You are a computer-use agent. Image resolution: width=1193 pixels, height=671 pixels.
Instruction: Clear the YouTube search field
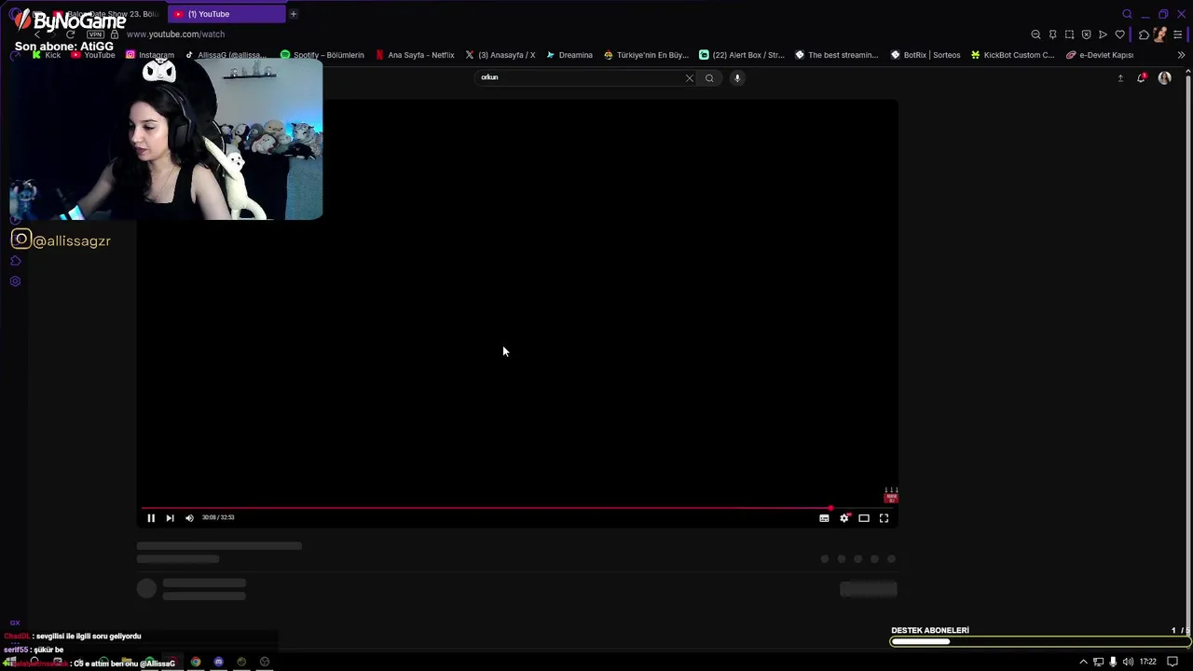(x=690, y=78)
